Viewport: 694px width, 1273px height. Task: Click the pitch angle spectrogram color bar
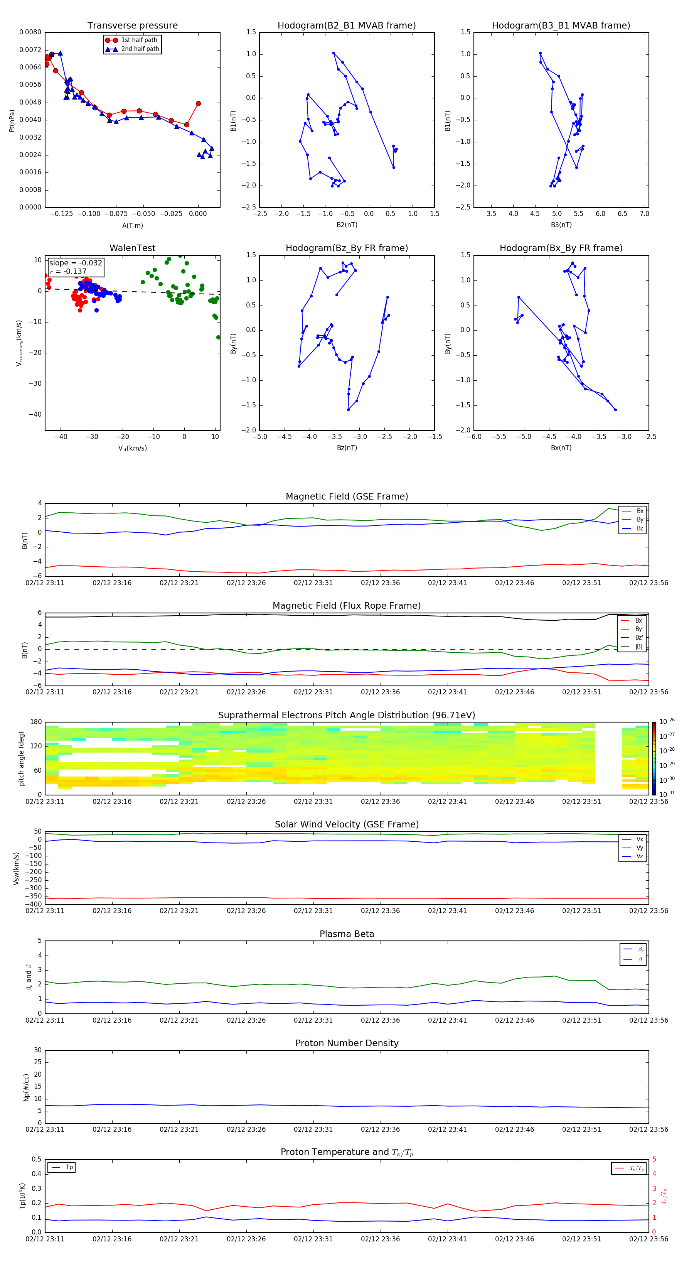click(654, 758)
